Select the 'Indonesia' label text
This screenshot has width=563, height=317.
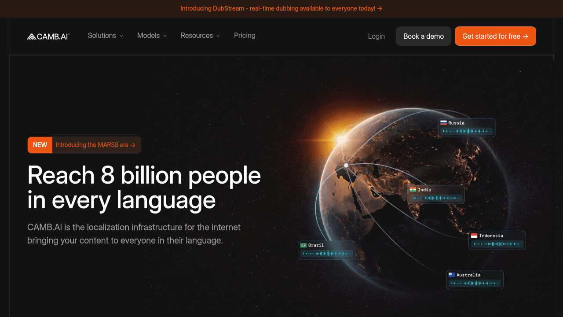click(491, 236)
